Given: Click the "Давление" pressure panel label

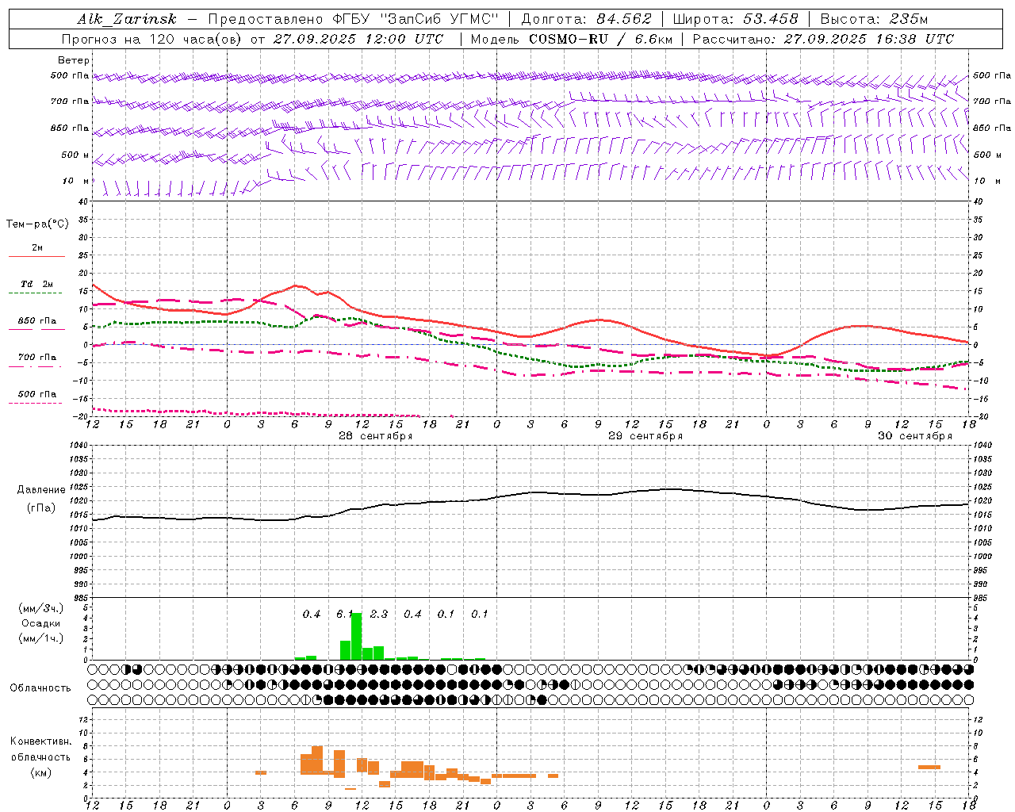Looking at the screenshot, I should tap(41, 490).
